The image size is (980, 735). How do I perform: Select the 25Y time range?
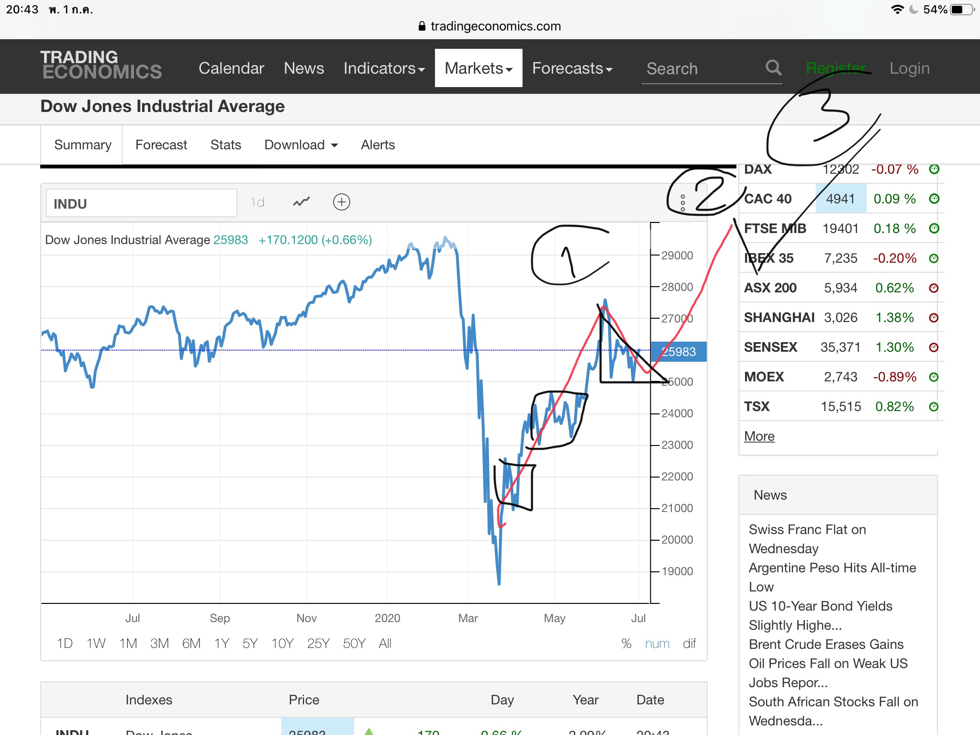[x=318, y=644]
